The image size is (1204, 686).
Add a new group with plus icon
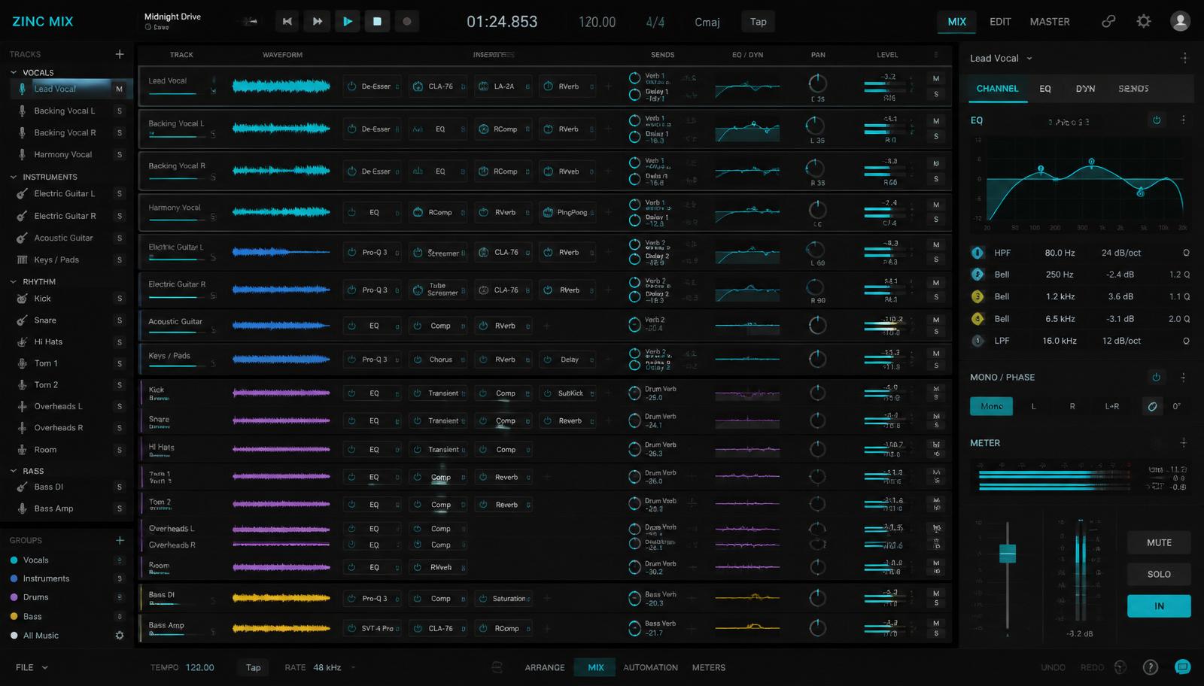pyautogui.click(x=119, y=540)
